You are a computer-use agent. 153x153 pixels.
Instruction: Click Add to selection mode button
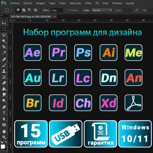tap(24, 10)
